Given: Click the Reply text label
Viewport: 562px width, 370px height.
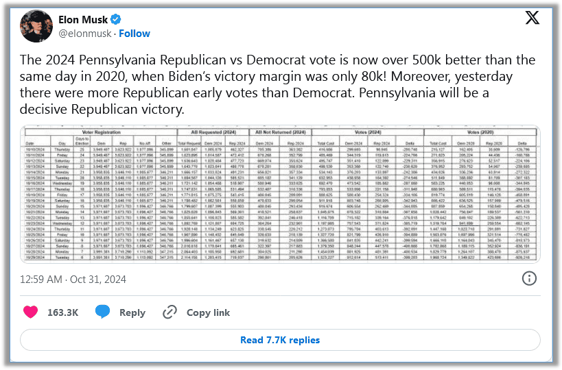Looking at the screenshot, I should (x=132, y=312).
